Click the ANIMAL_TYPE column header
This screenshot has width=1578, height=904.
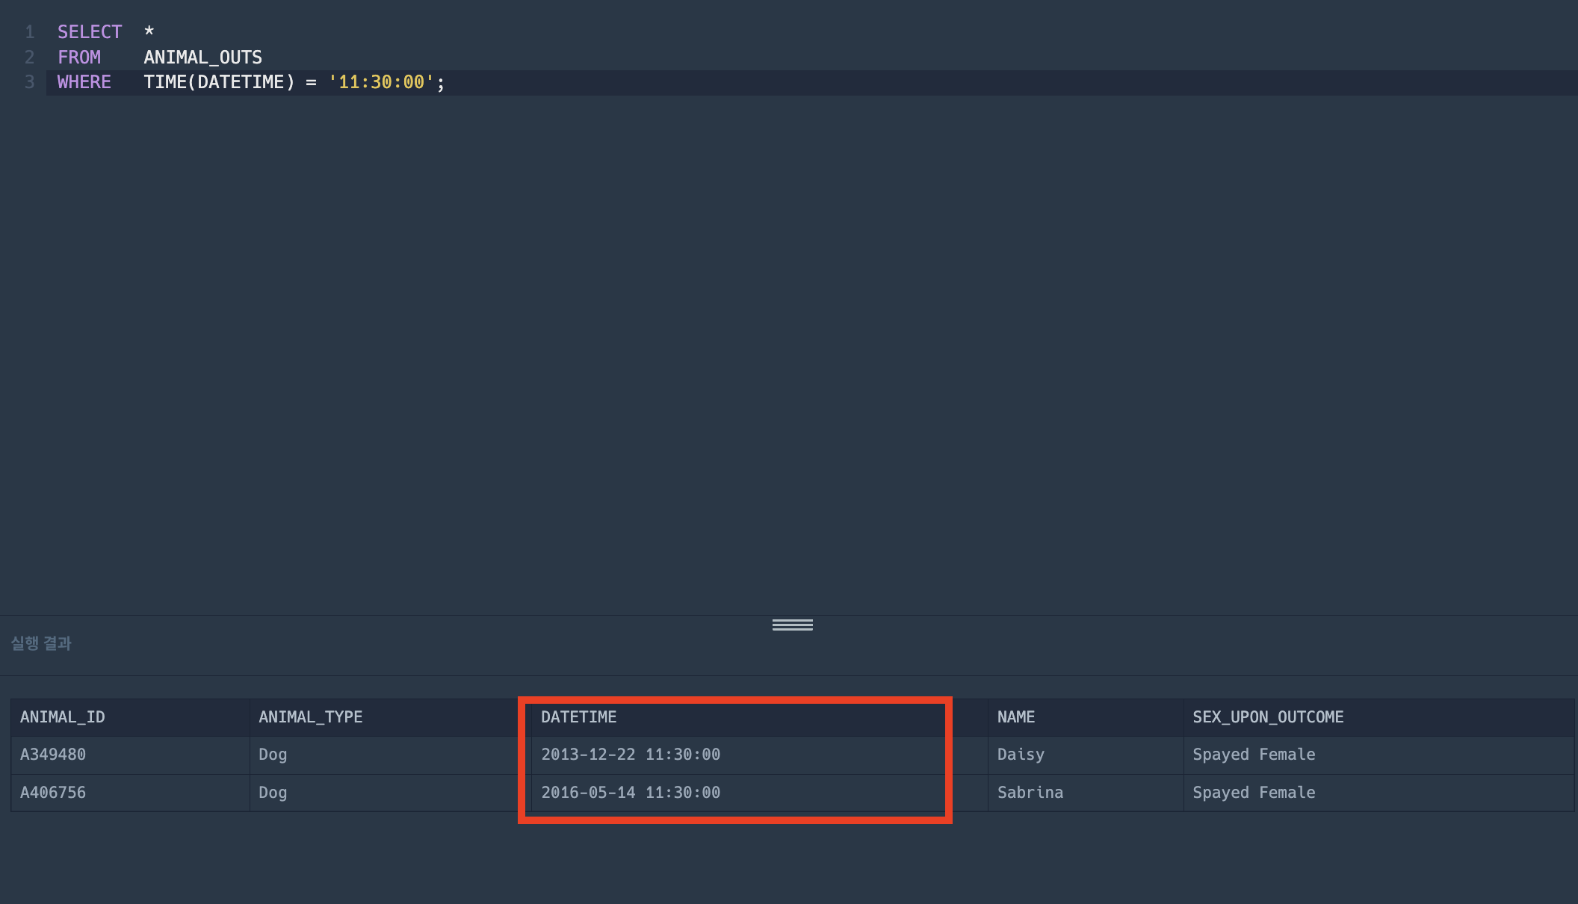pos(310,717)
